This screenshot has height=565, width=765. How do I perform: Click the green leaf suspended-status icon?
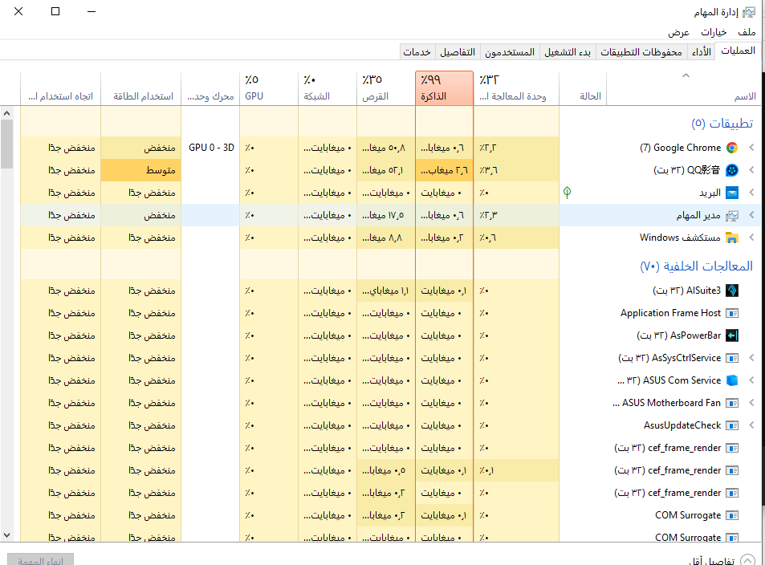[x=567, y=193]
